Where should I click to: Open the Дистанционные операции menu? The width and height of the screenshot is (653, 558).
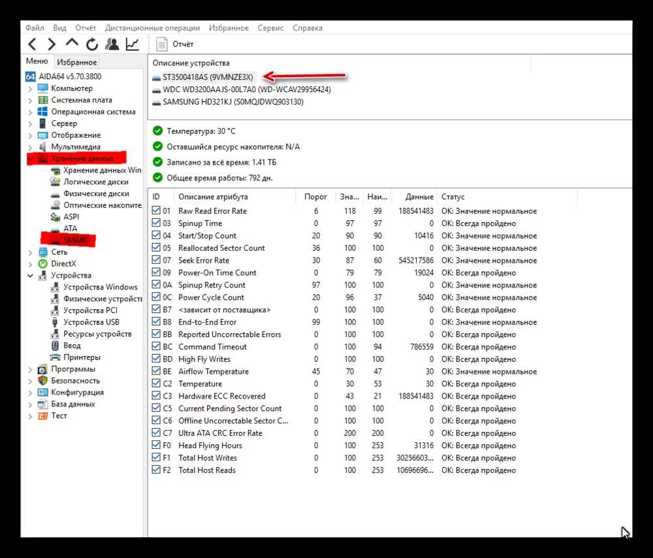pos(152,28)
